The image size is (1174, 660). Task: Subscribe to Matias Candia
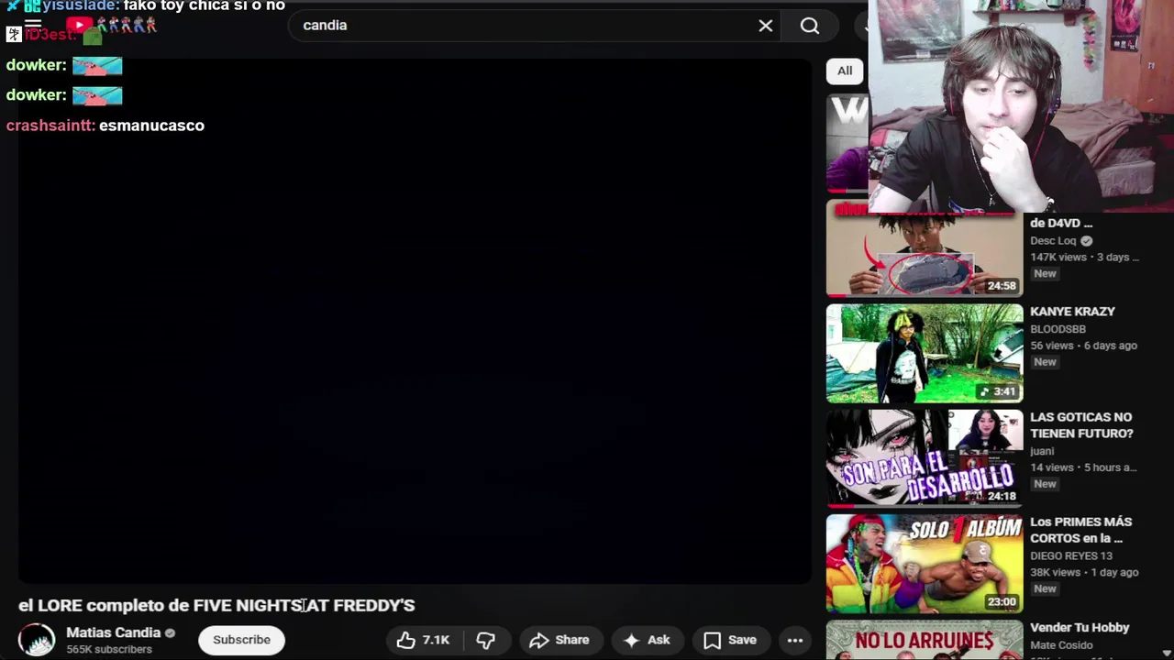click(x=241, y=640)
